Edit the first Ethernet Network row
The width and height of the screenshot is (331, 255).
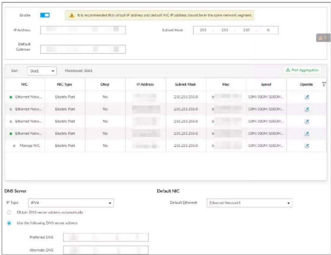(x=307, y=97)
